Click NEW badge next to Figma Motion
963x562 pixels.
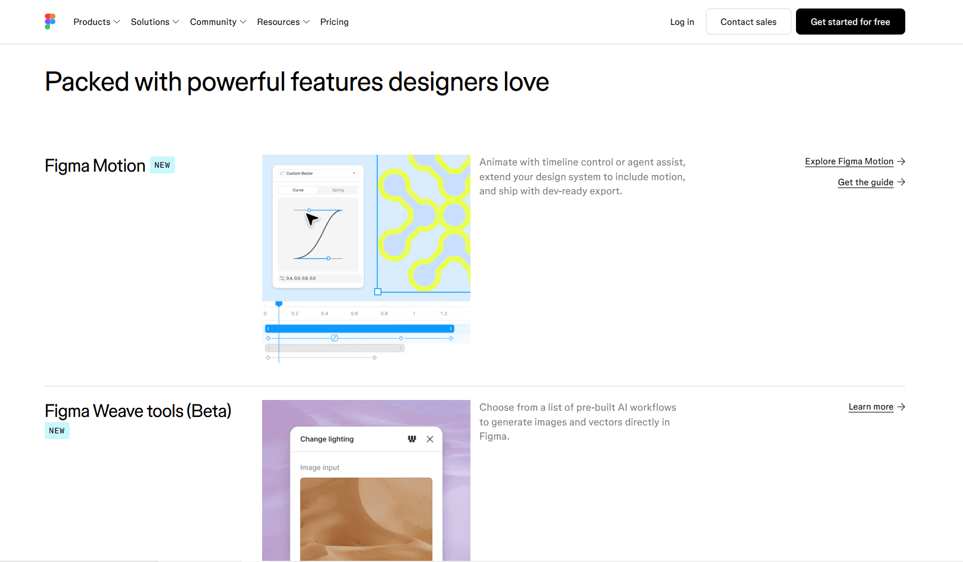[162, 165]
